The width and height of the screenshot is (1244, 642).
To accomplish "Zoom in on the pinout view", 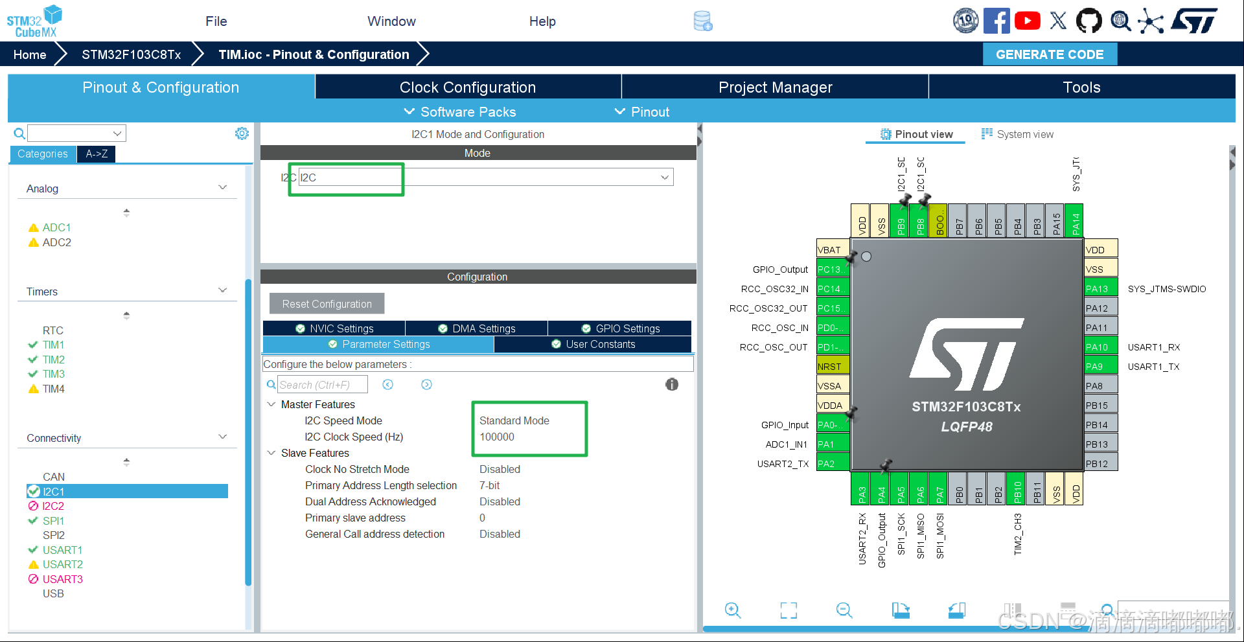I will coord(733,610).
